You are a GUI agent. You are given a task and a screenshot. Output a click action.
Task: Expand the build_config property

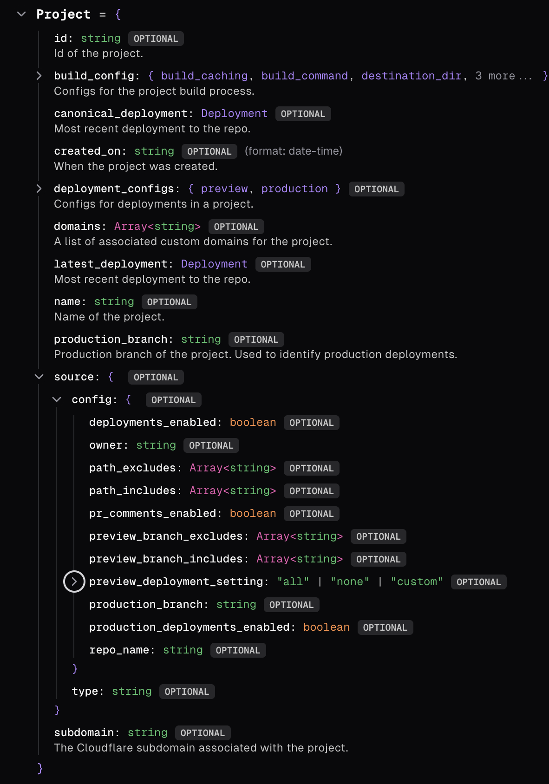[39, 76]
